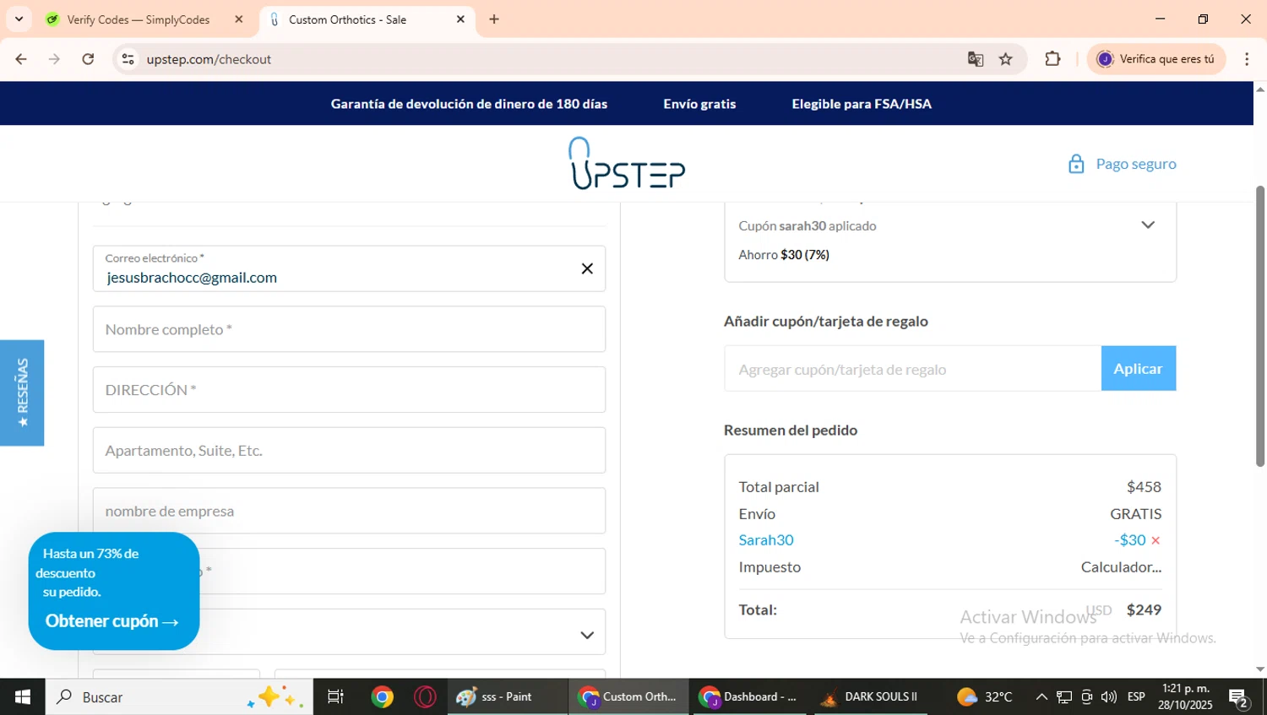Click the scrollbar down arrow

[x=1259, y=669]
